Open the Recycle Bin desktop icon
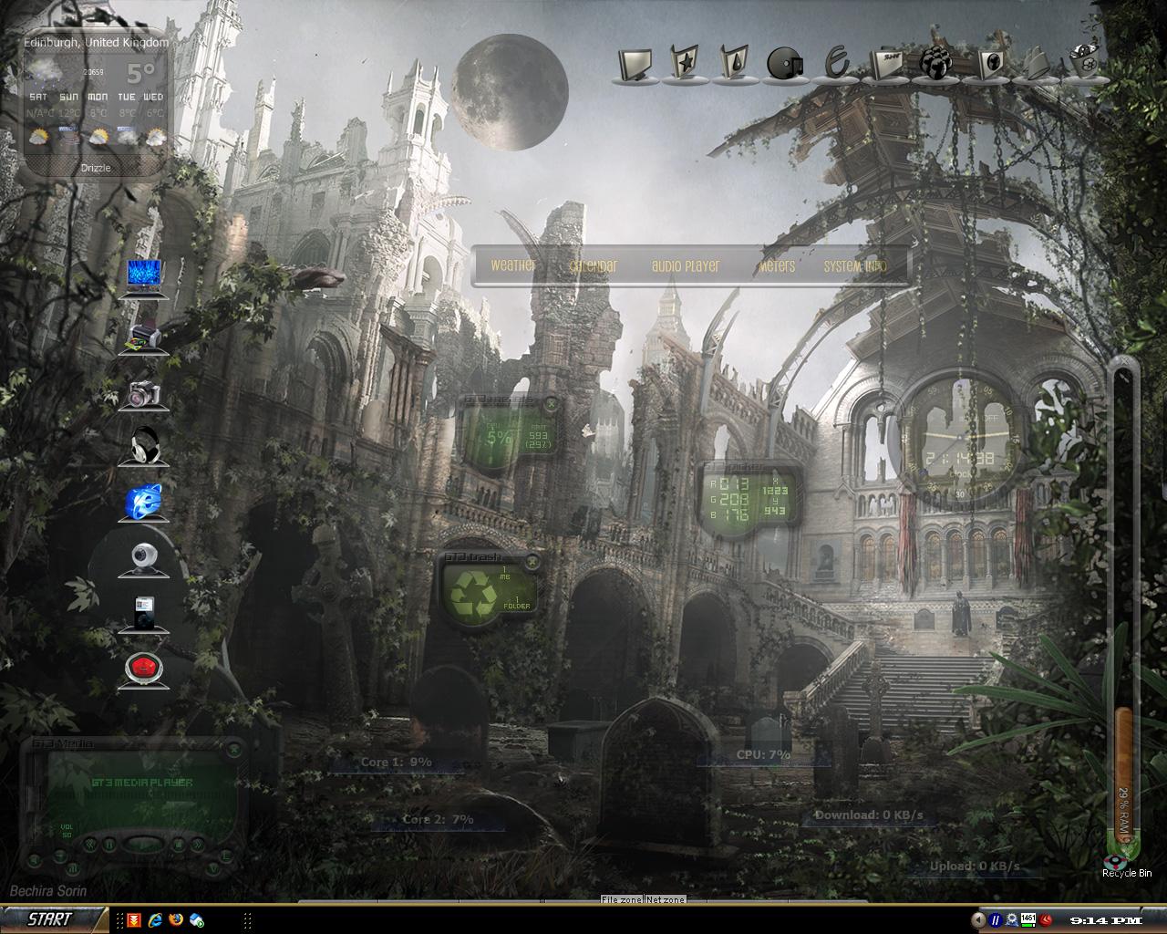The image size is (1167, 934). point(1127,867)
